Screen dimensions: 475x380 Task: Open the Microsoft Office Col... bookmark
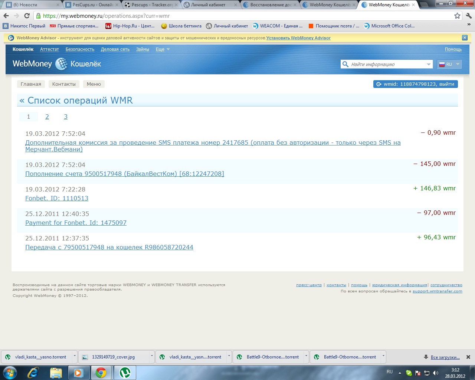pos(389,26)
